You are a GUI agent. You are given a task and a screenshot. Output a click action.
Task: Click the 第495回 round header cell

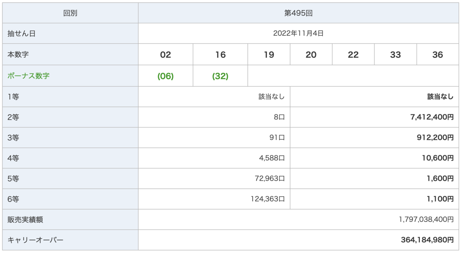click(298, 13)
